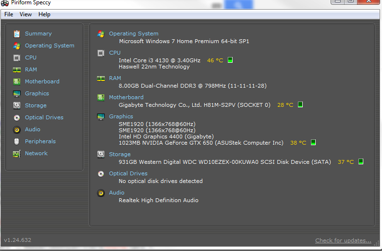Screen dimensions: 382x251
Task: Click the green temperature indicator beside CPU 46 °C
Action: (x=230, y=60)
